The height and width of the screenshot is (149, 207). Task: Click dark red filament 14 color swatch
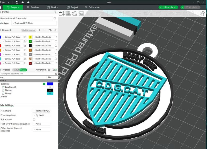[30, 63]
